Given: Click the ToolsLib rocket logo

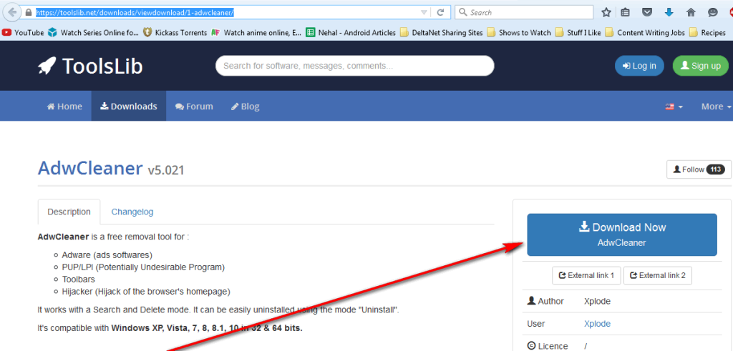Looking at the screenshot, I should (x=90, y=66).
